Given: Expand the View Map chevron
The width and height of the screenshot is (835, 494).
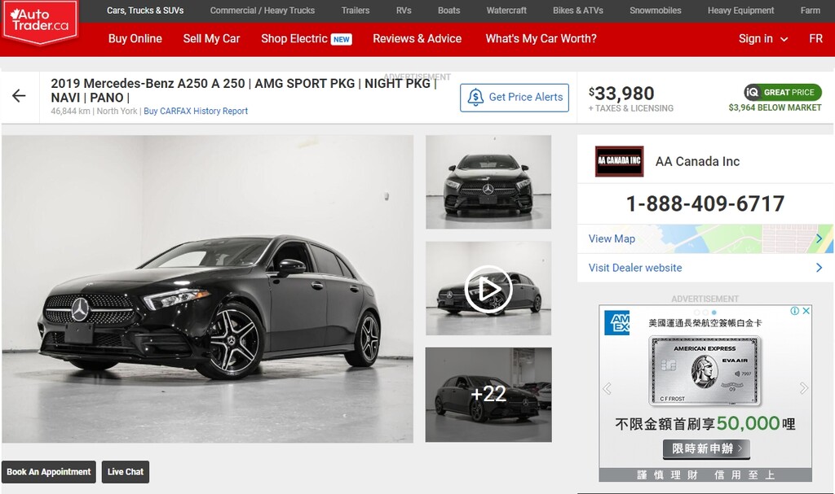Looking at the screenshot, I should [x=819, y=238].
